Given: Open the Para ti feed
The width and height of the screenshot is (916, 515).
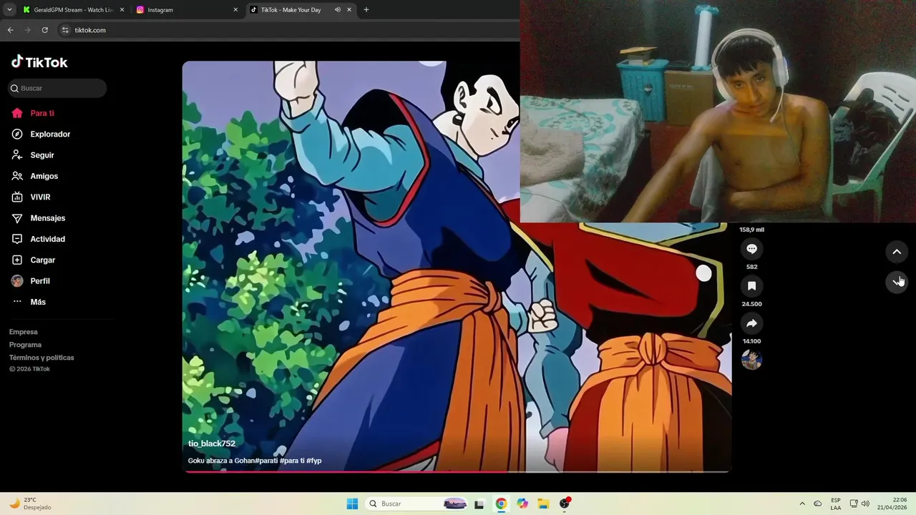Looking at the screenshot, I should 42,113.
